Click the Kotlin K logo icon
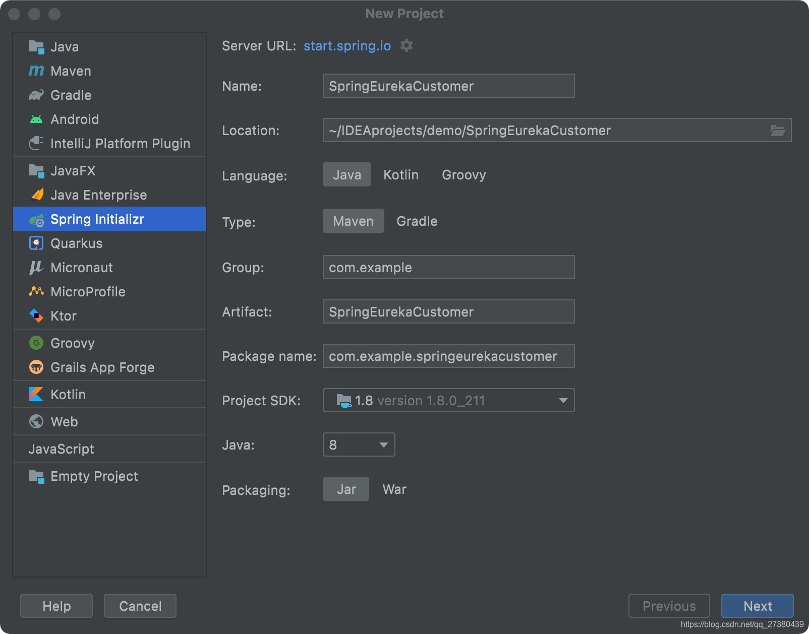809x634 pixels. (x=36, y=395)
